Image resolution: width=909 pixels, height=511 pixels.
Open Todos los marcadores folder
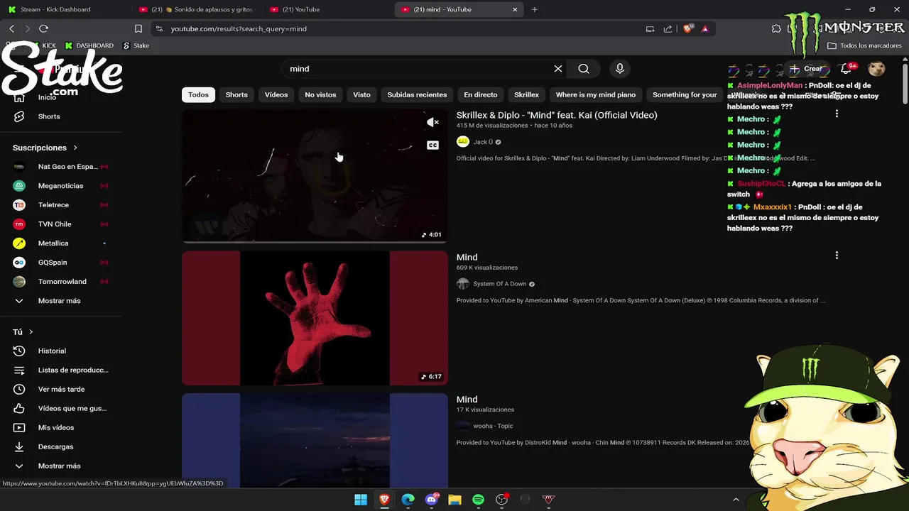click(864, 45)
